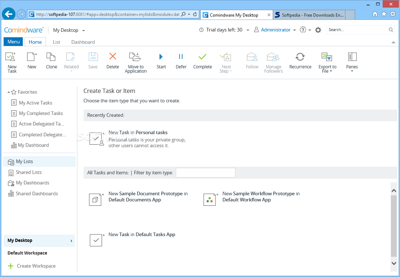Viewport: 400px width, 277px height.
Task: Click the Comindware logo
Action: point(24,30)
